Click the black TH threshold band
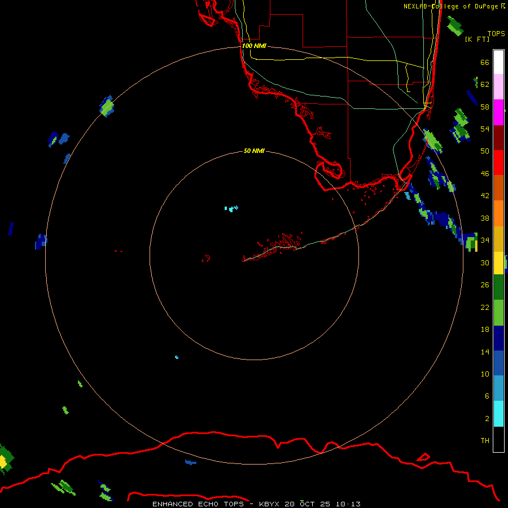The height and width of the screenshot is (508, 508). click(x=498, y=439)
